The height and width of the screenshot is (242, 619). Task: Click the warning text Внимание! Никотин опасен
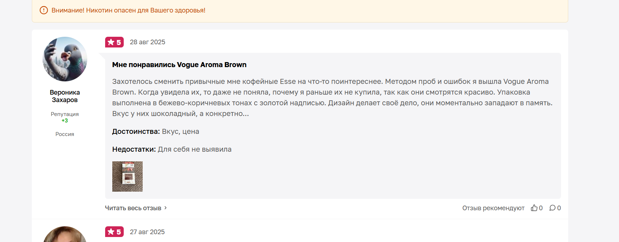tap(128, 10)
